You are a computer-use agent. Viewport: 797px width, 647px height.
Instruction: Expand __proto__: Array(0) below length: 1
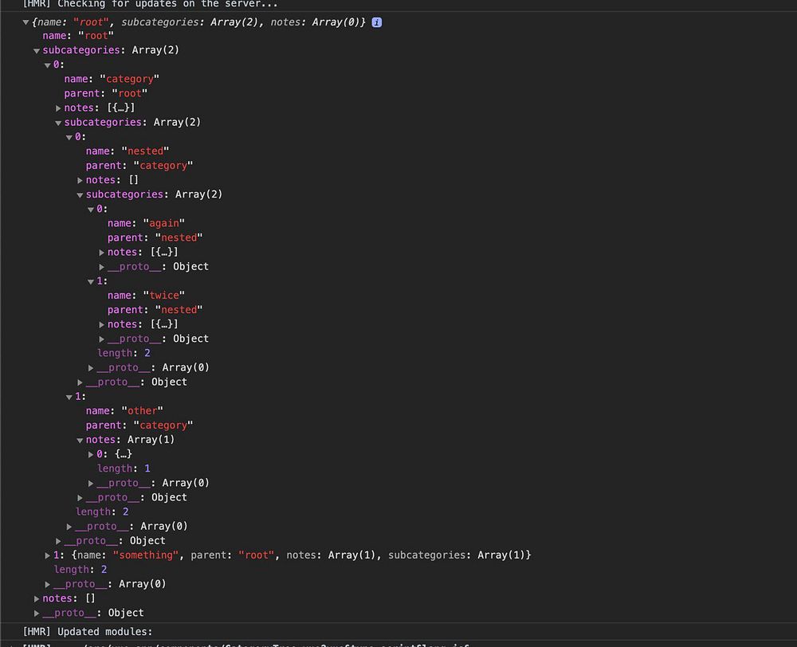(x=91, y=484)
